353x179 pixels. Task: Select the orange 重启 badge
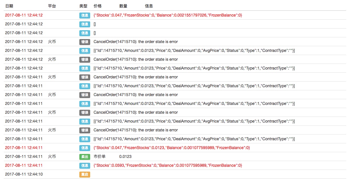[x=85, y=174]
